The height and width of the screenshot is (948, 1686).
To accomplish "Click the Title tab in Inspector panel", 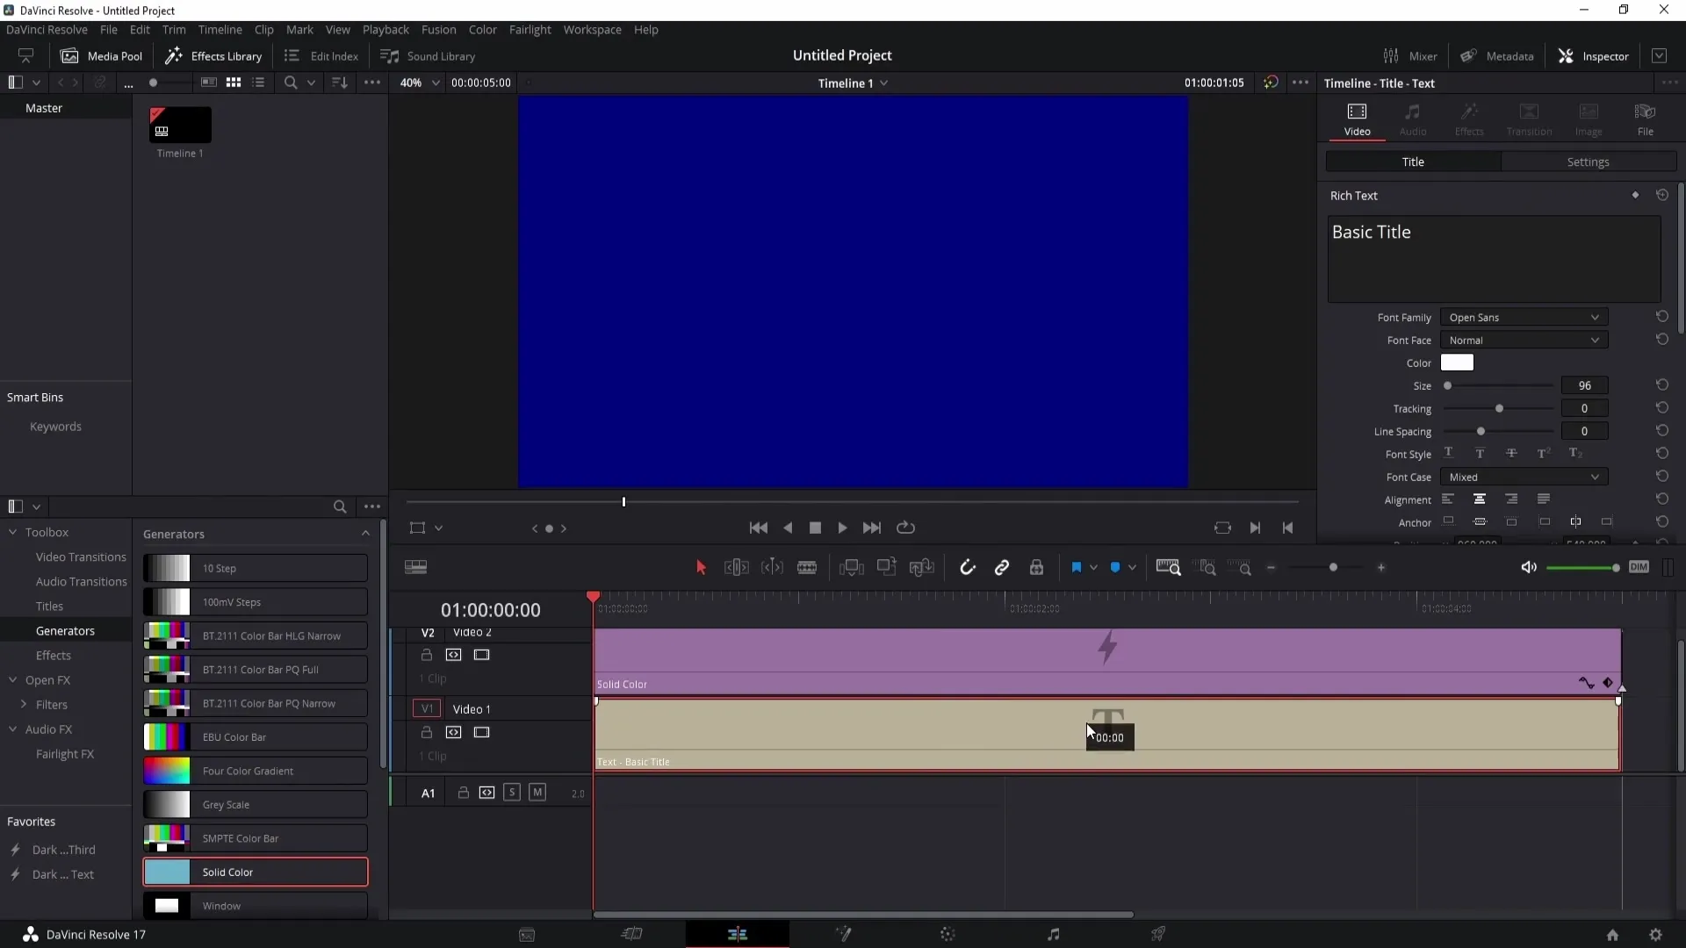I will pos(1413,162).
